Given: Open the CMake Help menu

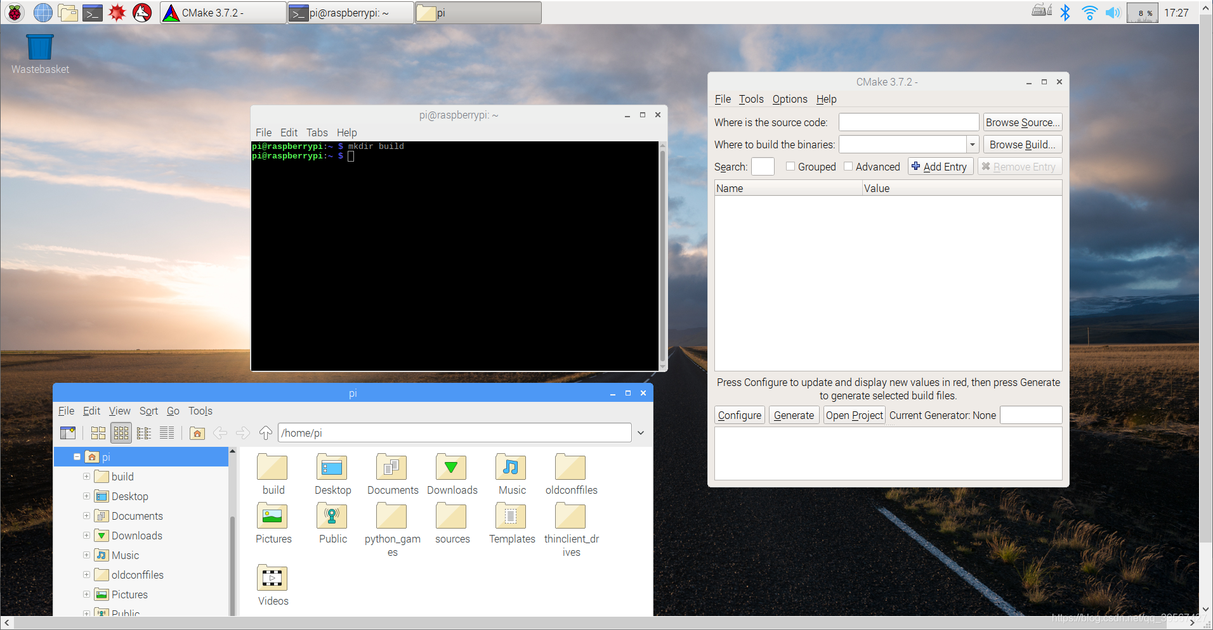Looking at the screenshot, I should 826,99.
